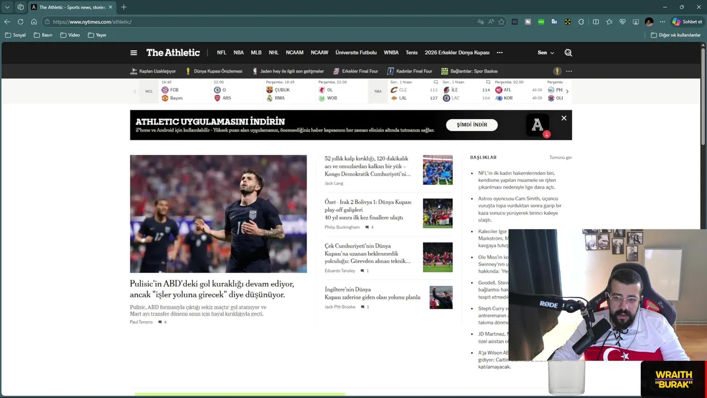This screenshot has height=398, width=707.
Task: Open the browser profile avatar
Action: click(x=649, y=22)
